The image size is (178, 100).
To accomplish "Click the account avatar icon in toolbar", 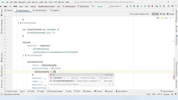I will coord(176,6).
